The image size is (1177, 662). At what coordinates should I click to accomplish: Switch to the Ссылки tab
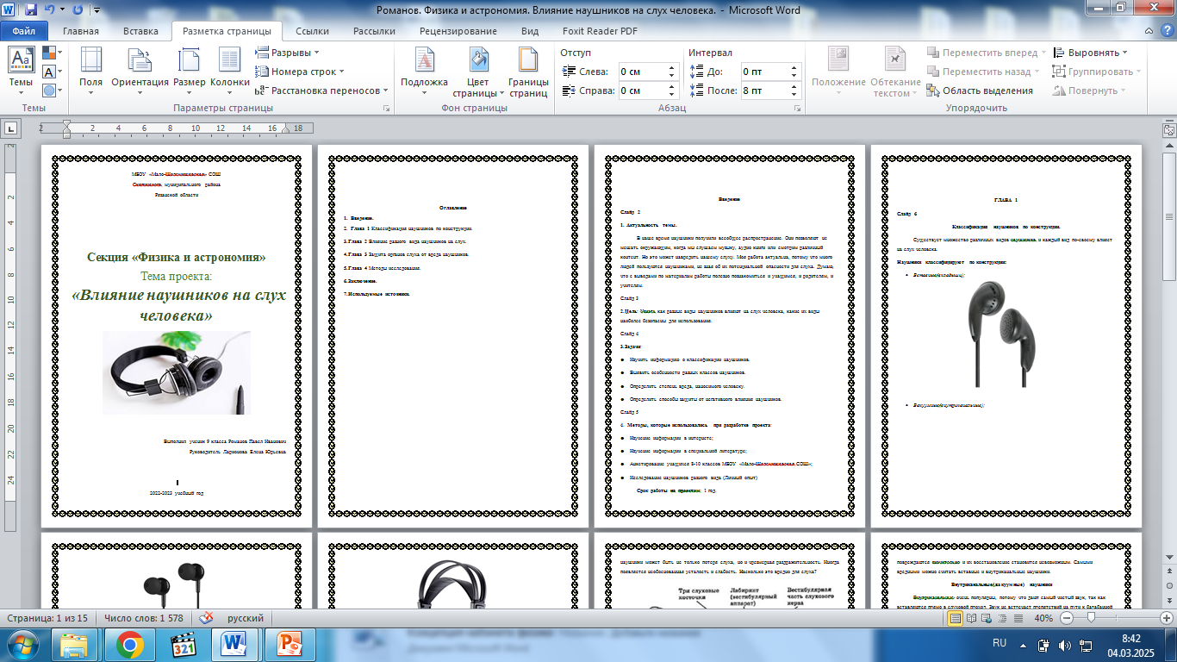tap(312, 31)
